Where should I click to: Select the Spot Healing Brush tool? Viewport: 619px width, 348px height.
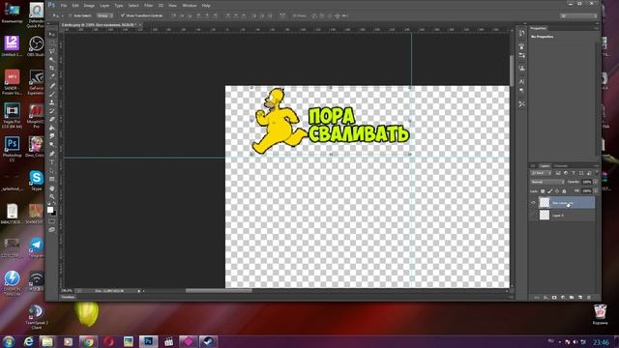pyautogui.click(x=51, y=86)
